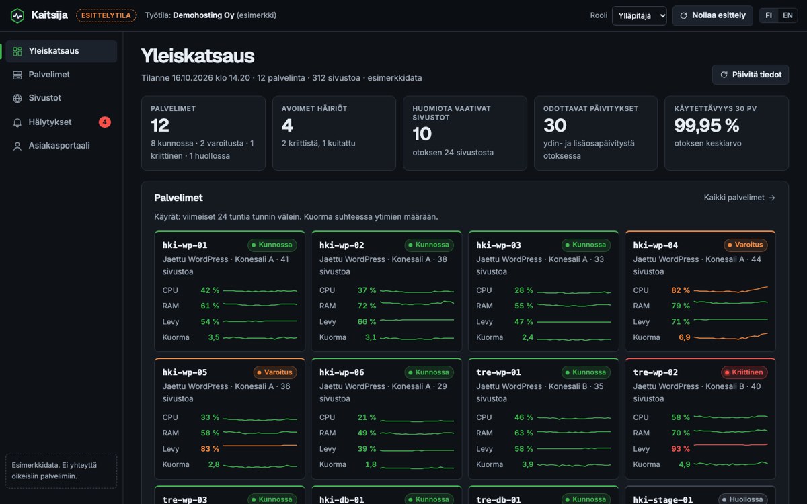Click the Nollaa esittely button

pyautogui.click(x=712, y=15)
